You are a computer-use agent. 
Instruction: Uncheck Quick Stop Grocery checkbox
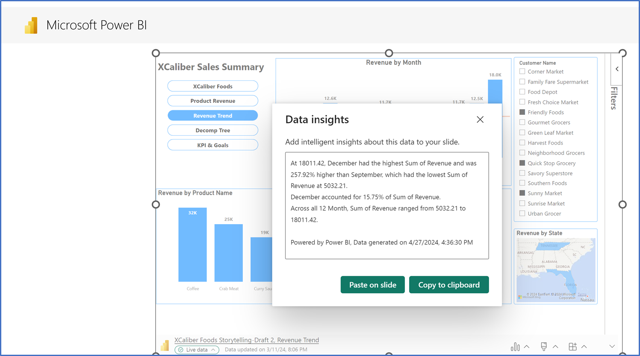coord(522,163)
